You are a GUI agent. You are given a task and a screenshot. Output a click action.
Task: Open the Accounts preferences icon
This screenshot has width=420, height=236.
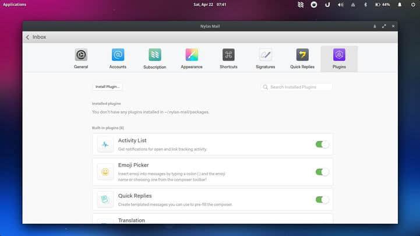coord(118,55)
